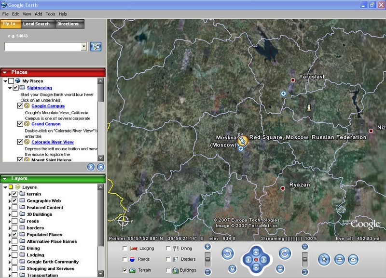Rotate the view clockwise
The height and width of the screenshot is (278, 386).
click(285, 253)
